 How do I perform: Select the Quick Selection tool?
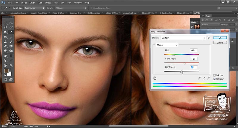pos(11,27)
